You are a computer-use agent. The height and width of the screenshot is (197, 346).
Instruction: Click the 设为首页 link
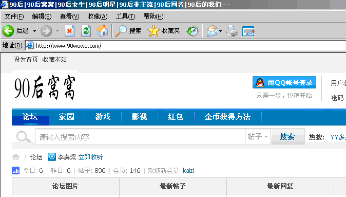coord(26,60)
